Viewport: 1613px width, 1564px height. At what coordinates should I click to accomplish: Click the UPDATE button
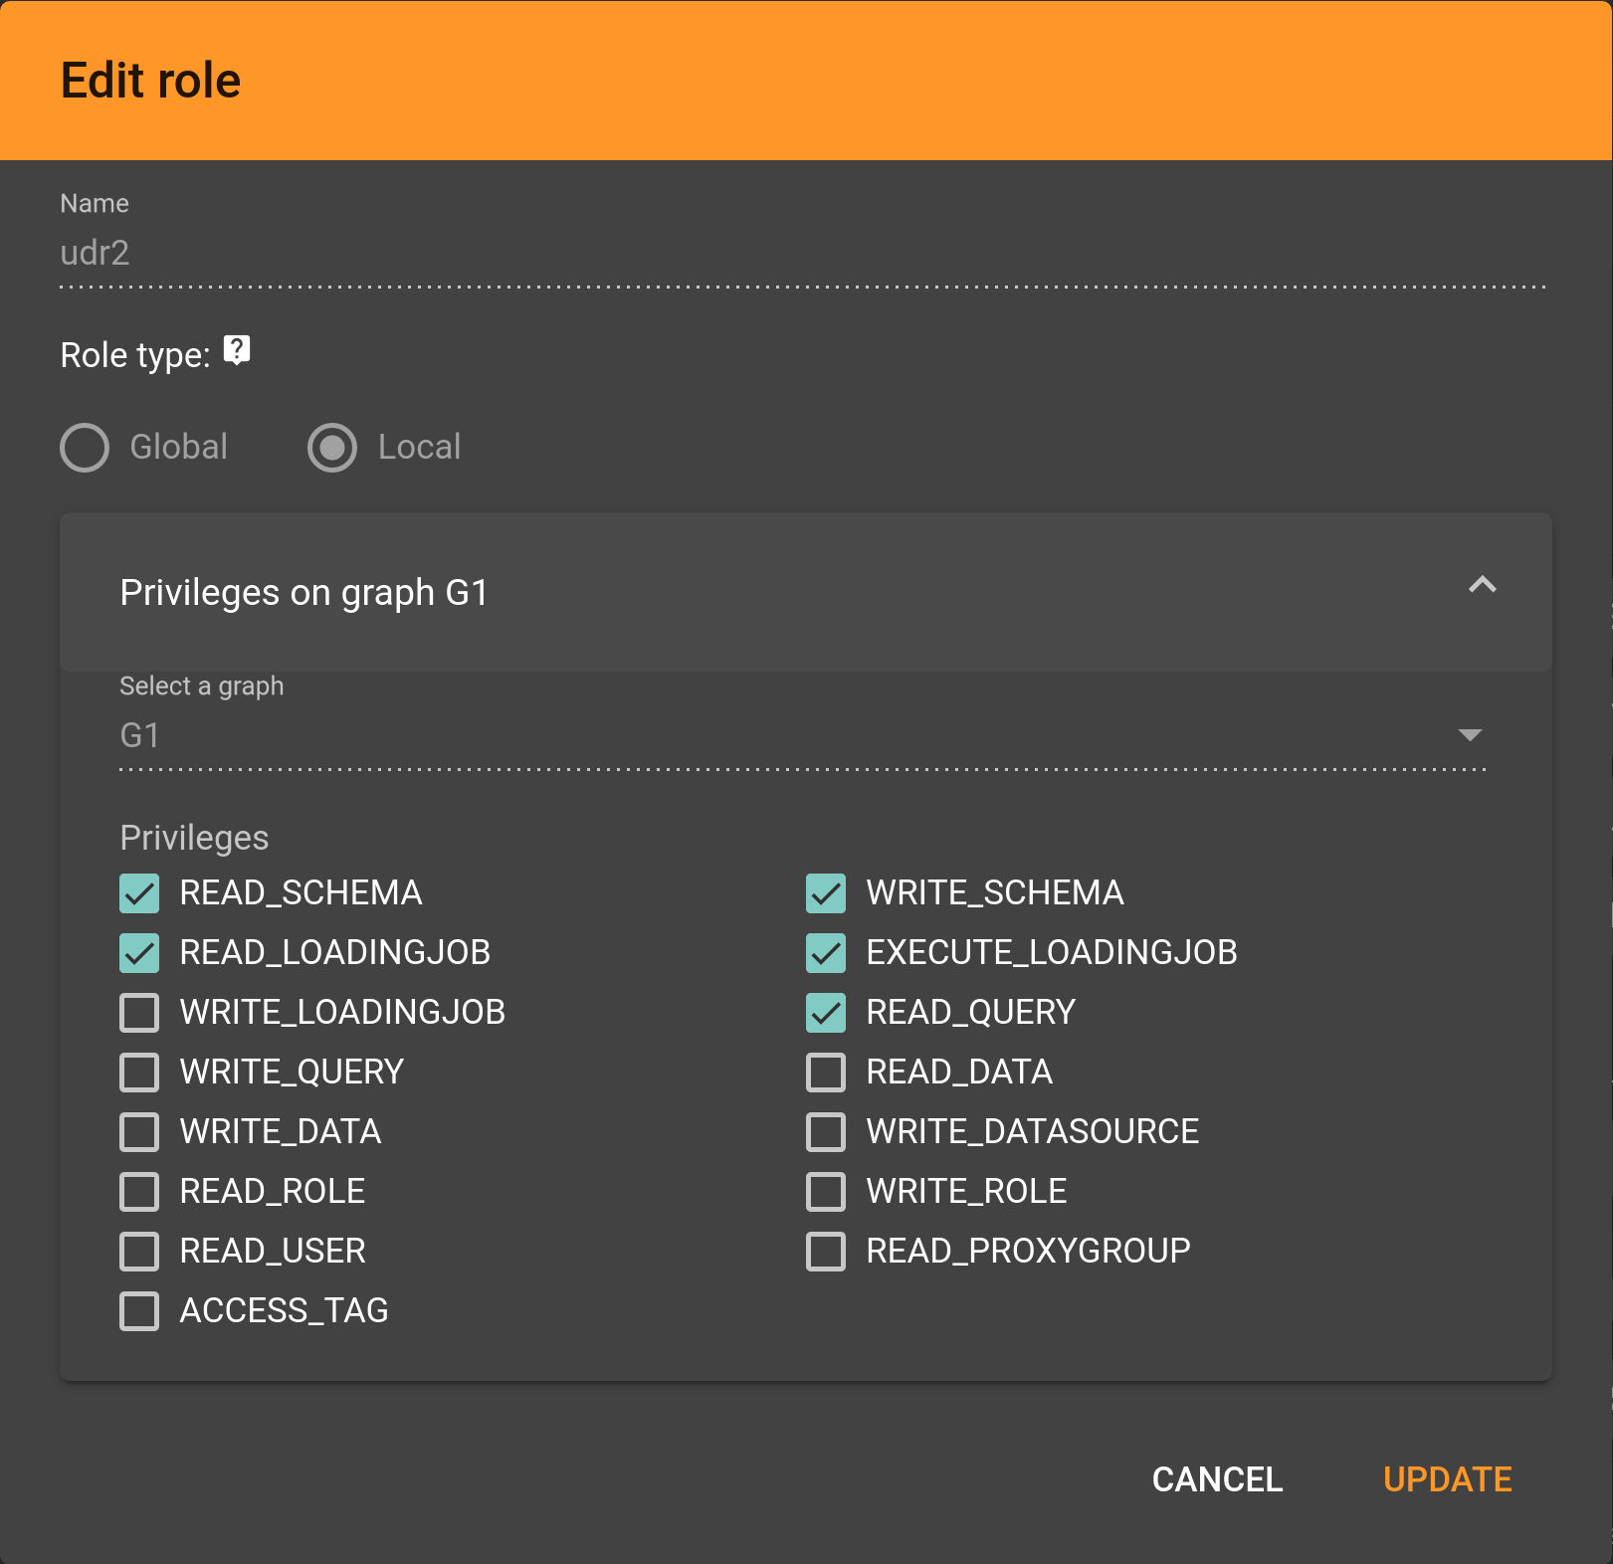tap(1448, 1479)
